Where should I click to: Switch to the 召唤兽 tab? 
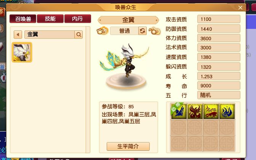[x=23, y=19]
